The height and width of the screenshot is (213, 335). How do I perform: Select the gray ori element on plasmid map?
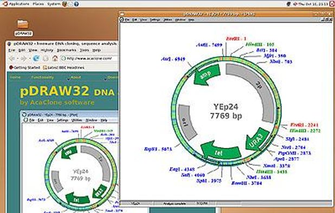[x=186, y=123]
